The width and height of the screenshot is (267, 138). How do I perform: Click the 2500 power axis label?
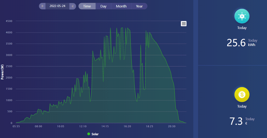click(x=9, y=66)
